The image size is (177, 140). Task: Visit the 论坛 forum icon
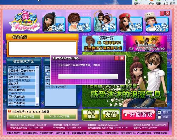pyautogui.click(x=157, y=22)
